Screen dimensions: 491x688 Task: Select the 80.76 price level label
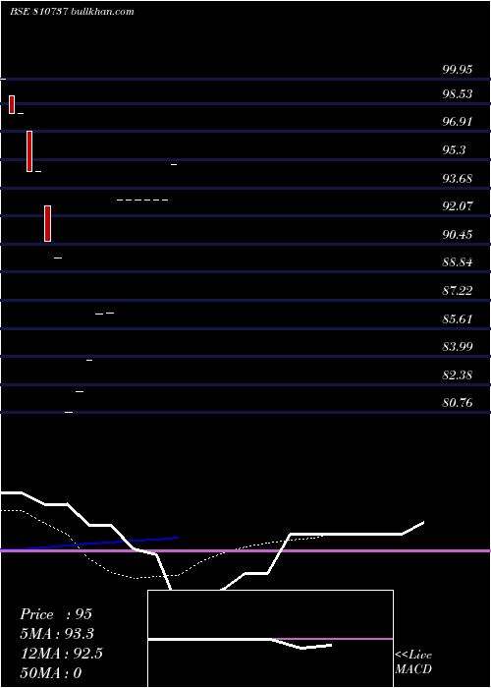(458, 403)
